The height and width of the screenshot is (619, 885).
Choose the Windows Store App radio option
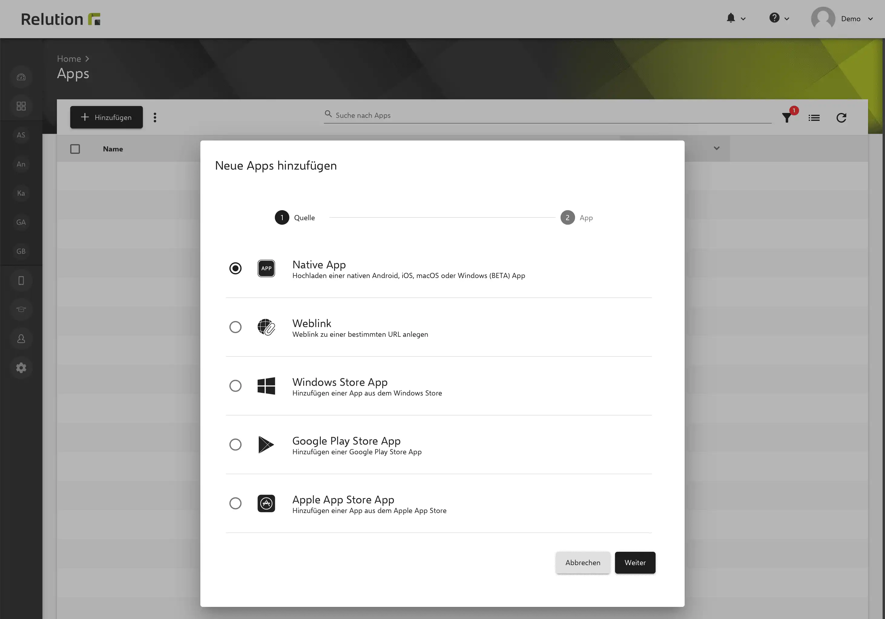235,386
